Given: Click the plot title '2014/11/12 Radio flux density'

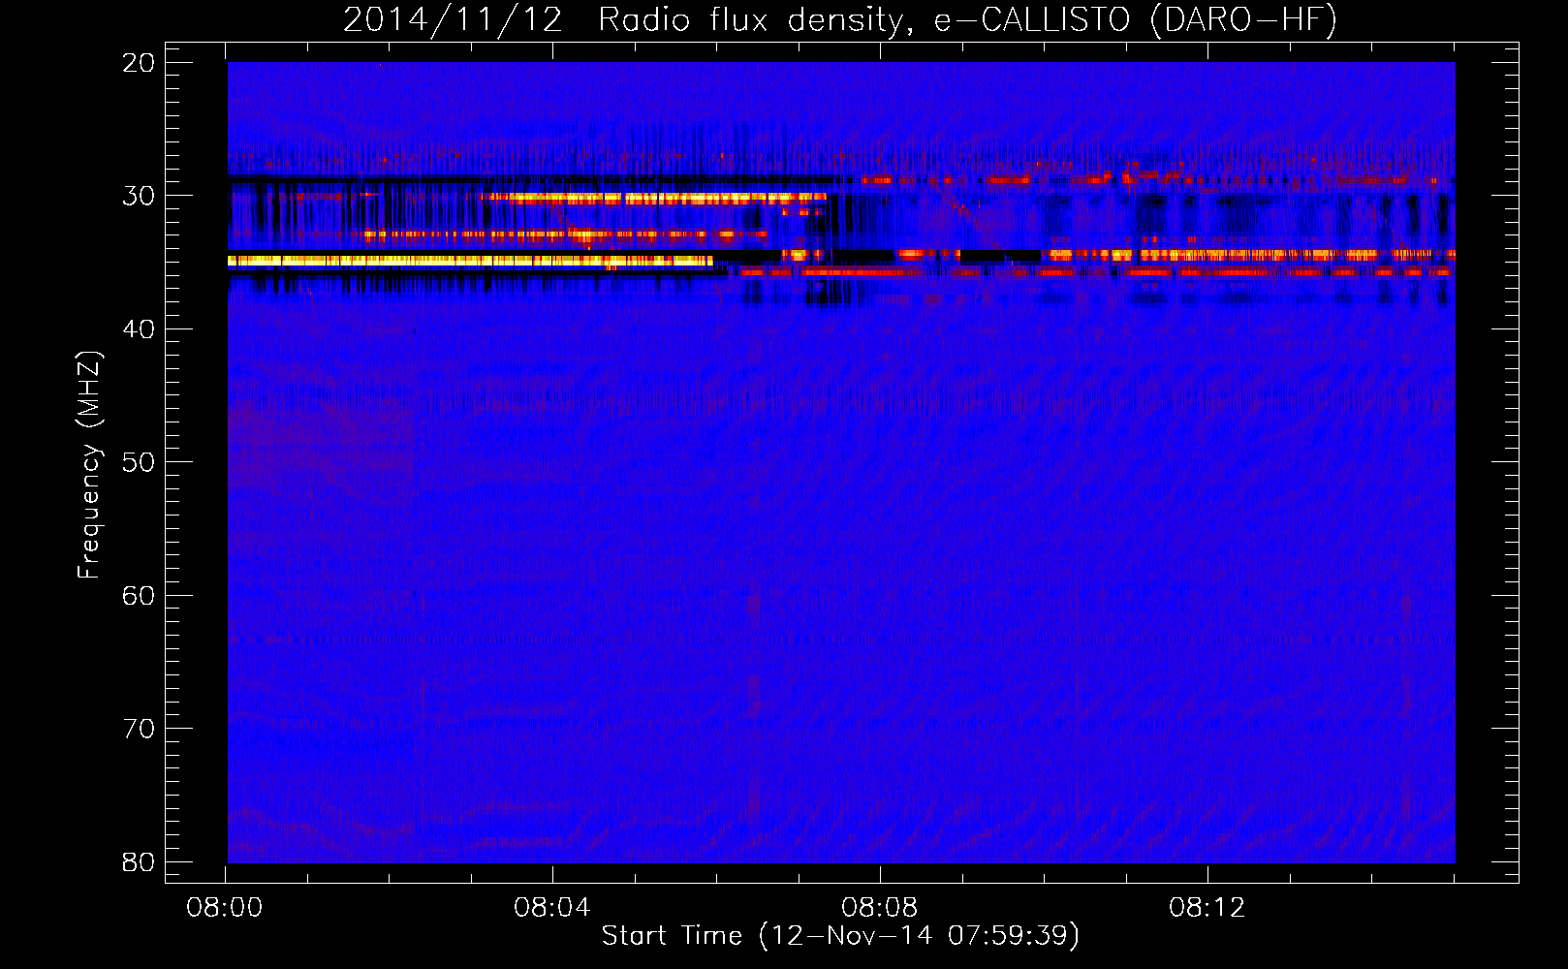Looking at the screenshot, I should [840, 19].
